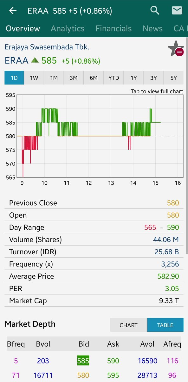Select the 5Y chart range

173,78
